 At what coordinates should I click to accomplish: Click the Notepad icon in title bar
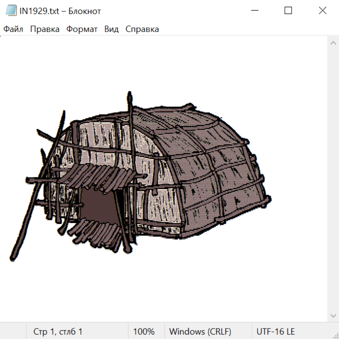(11, 11)
